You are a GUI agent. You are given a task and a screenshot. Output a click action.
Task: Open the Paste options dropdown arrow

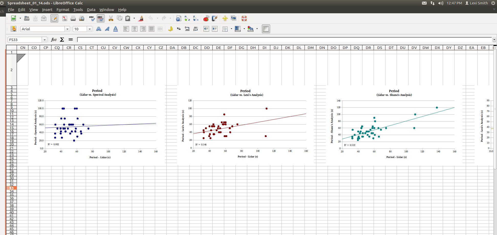(134, 18)
